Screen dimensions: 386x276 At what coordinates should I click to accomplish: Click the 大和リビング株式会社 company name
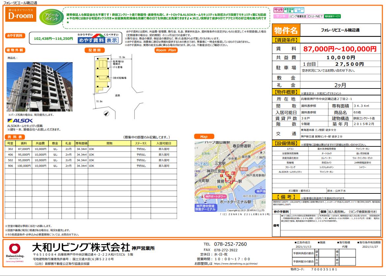click(x=81, y=247)
